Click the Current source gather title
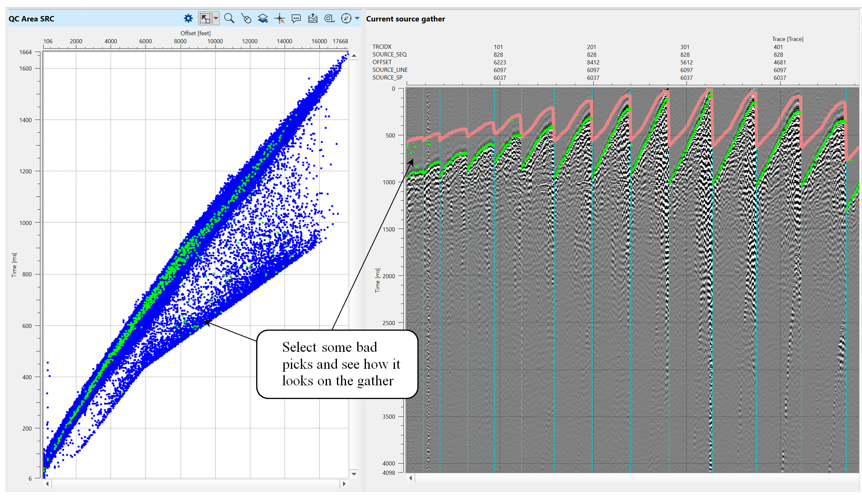Image resolution: width=862 pixels, height=500 pixels. [x=405, y=19]
